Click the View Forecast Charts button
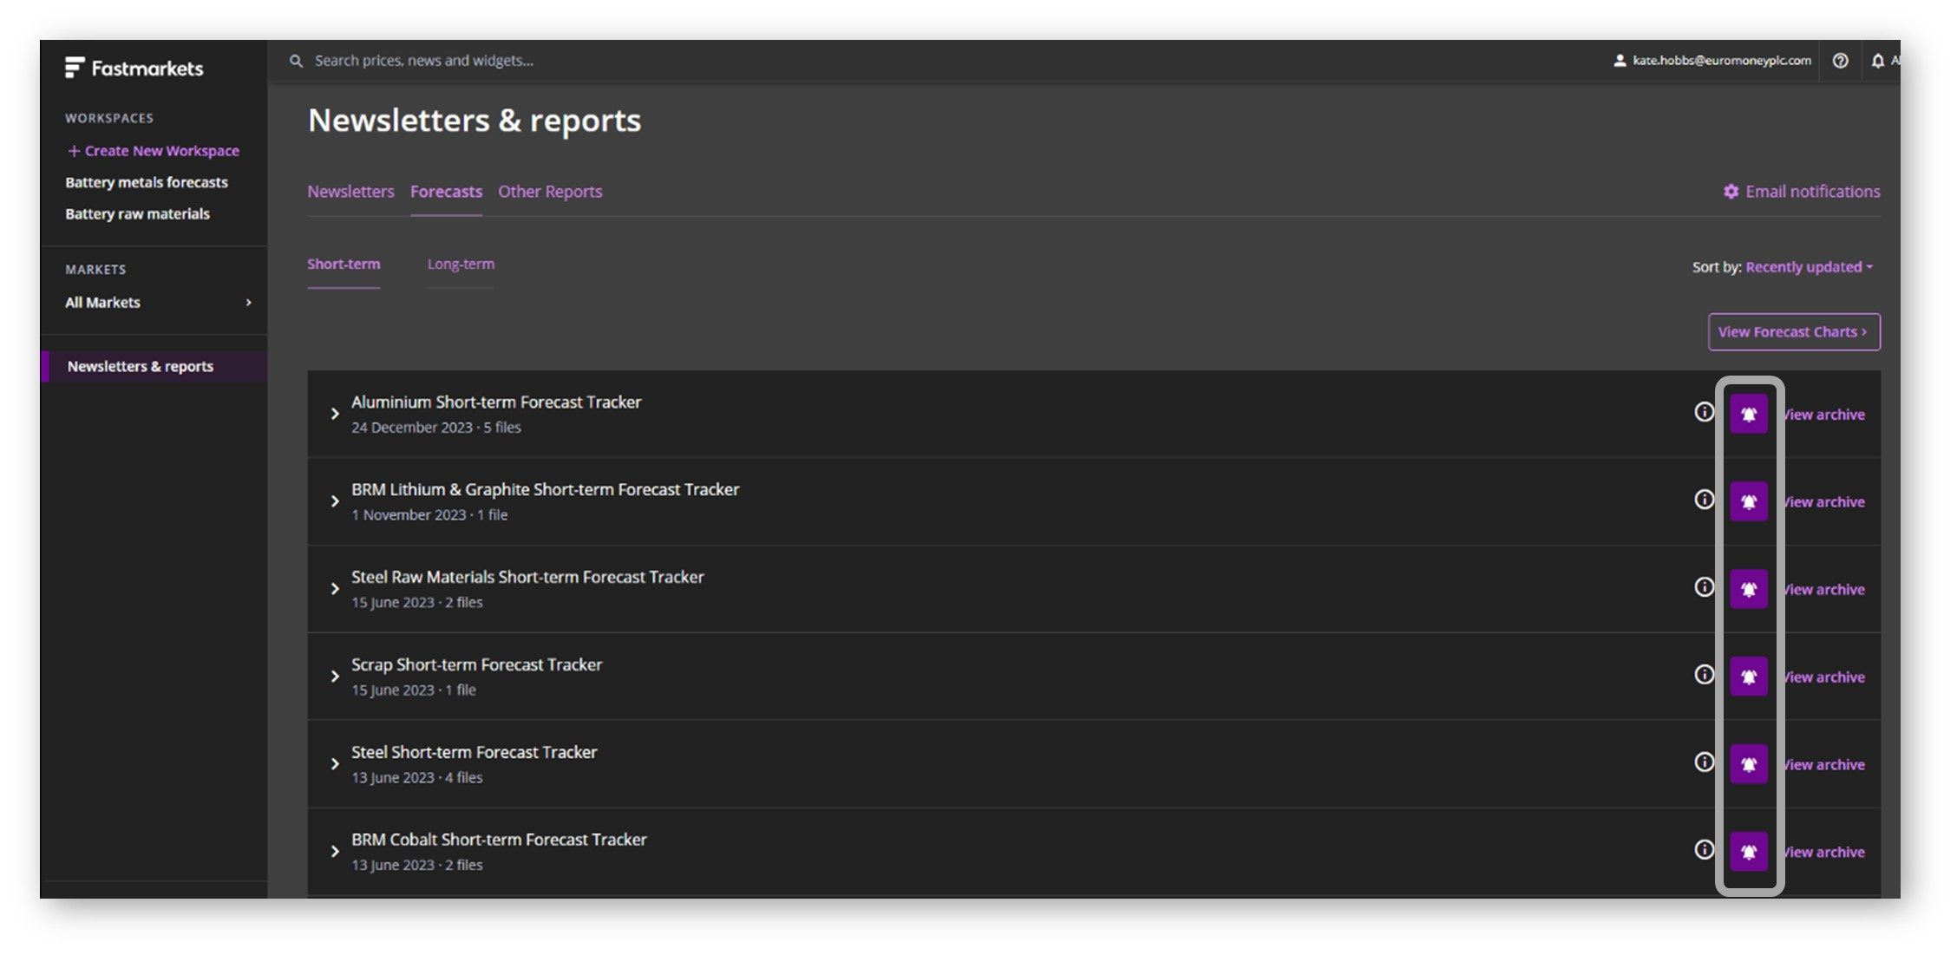The image size is (1957, 955). coord(1794,332)
